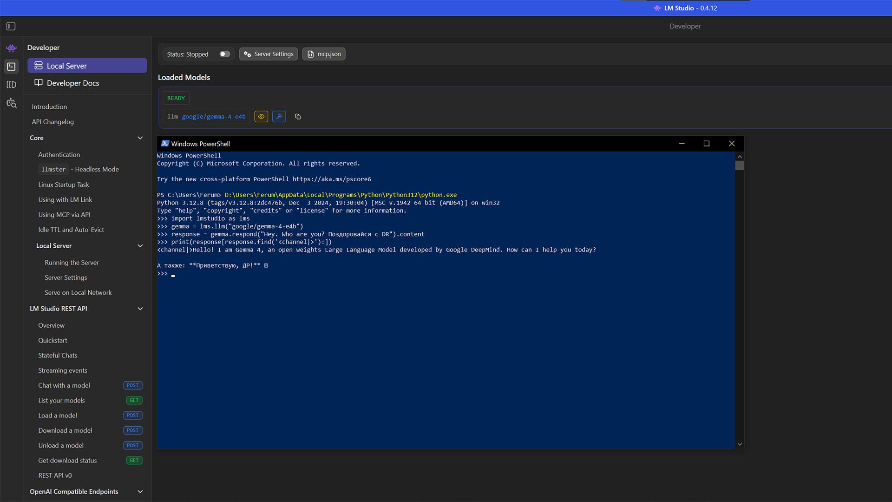Toggle vision capability eye on gemma model
This screenshot has width=892, height=502.
point(261,117)
